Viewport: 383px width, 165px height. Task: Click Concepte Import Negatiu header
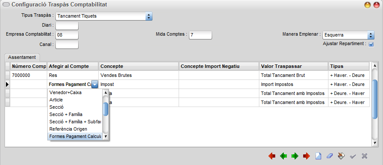point(219,67)
